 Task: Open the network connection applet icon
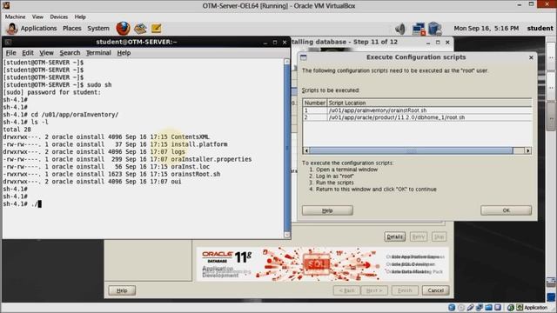coord(419,29)
